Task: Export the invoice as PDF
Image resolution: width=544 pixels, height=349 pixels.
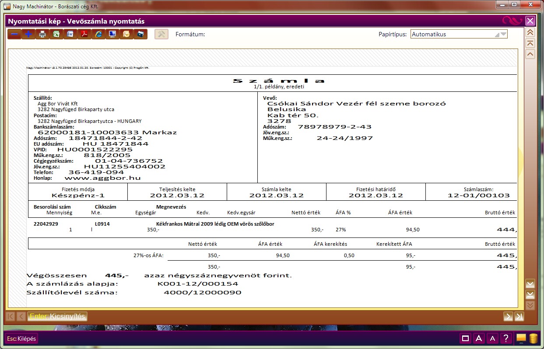Action: 84,34
